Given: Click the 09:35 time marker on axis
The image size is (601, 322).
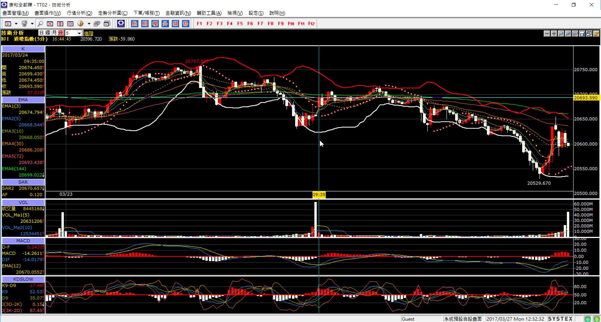Looking at the screenshot, I should 319,195.
